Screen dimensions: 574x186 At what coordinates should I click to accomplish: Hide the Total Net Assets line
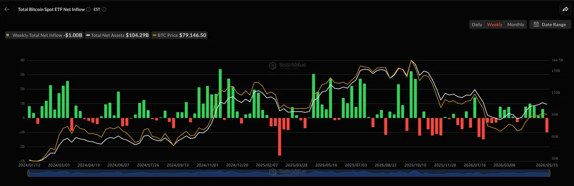click(117, 35)
